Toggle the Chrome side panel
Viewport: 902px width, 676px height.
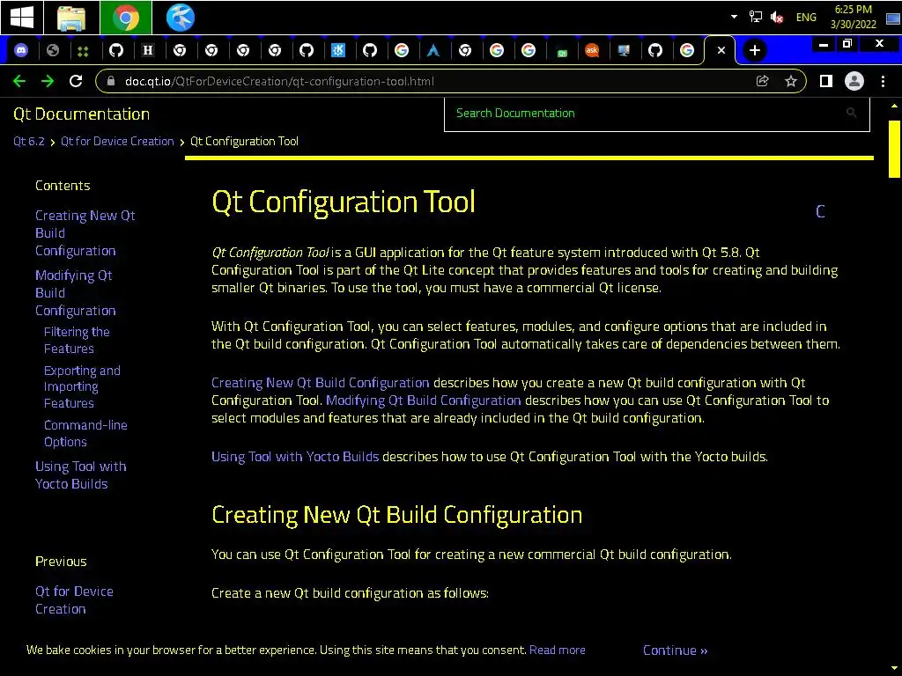point(826,81)
